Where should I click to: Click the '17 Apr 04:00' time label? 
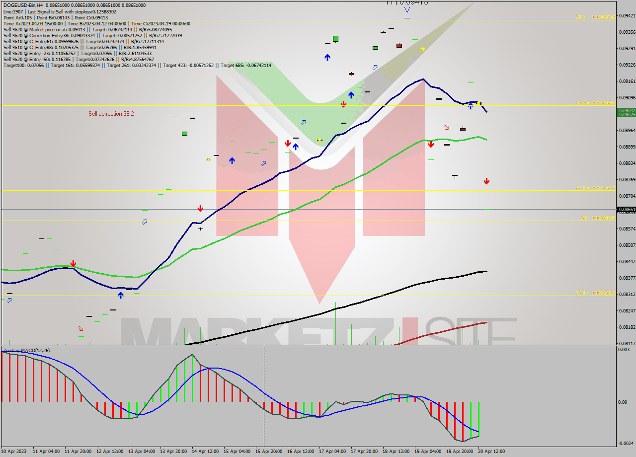(332, 452)
